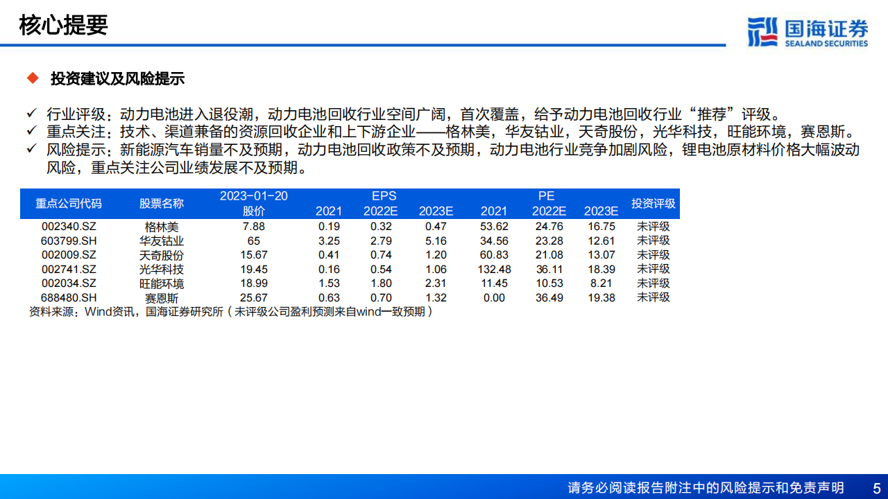Select stock code 002340.SZ
Viewport: 888px width, 499px height.
(69, 227)
